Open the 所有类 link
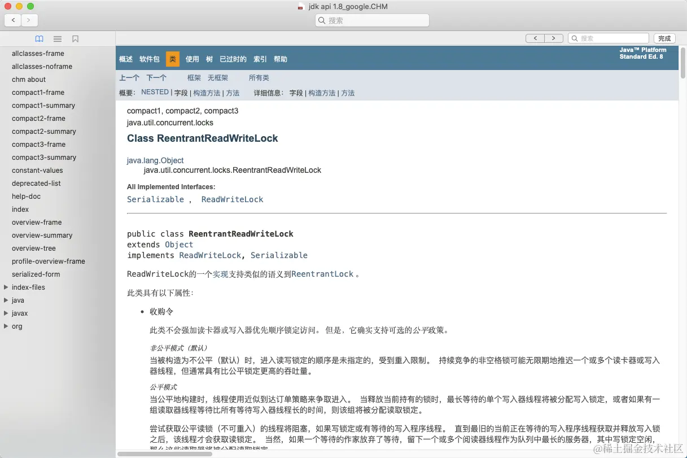This screenshot has height=458, width=687. click(259, 78)
